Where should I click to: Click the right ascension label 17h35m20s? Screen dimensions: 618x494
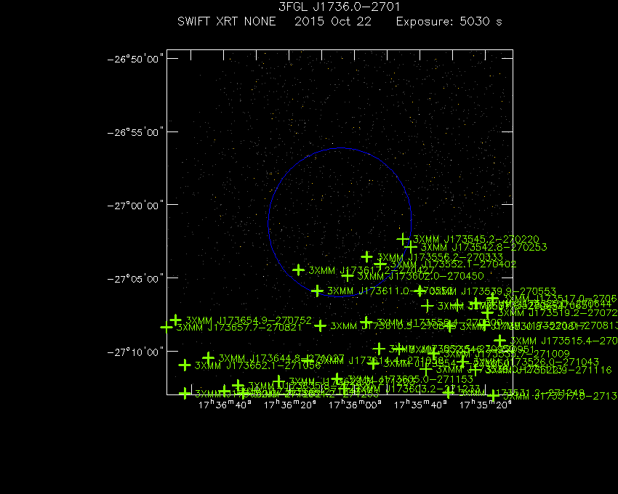[486, 405]
